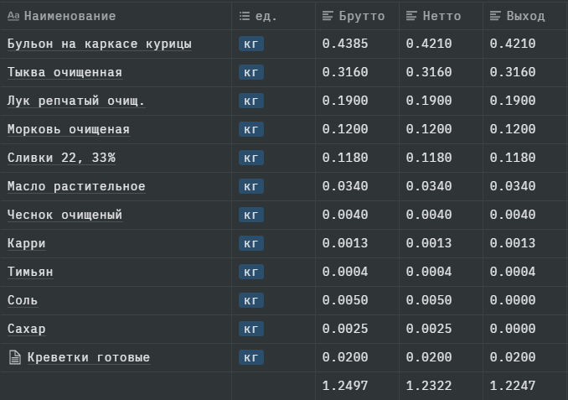Open the Сливки 22, 33% entry
Viewport: 568px width, 400px height.
pos(61,158)
